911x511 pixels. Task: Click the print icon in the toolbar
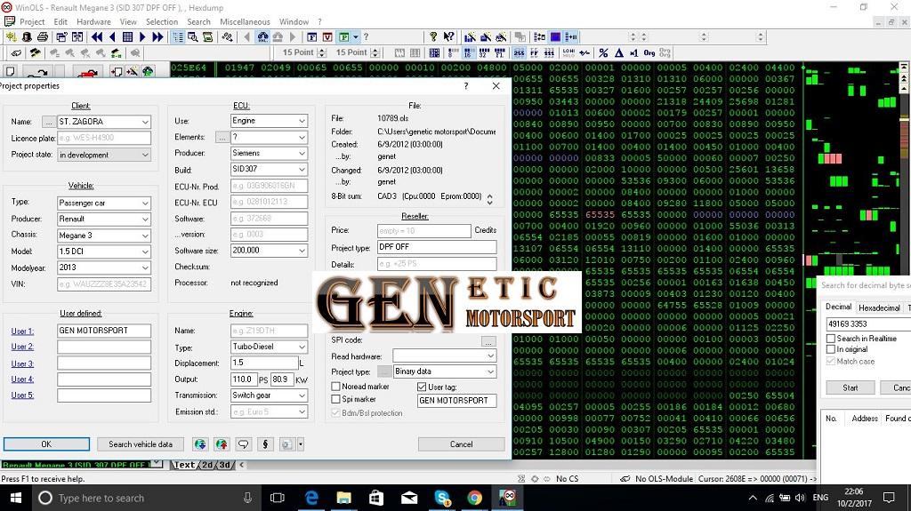click(43, 37)
